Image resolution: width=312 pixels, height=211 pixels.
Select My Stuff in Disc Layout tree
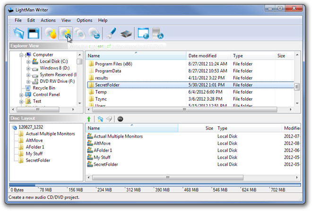pyautogui.click(x=34, y=154)
